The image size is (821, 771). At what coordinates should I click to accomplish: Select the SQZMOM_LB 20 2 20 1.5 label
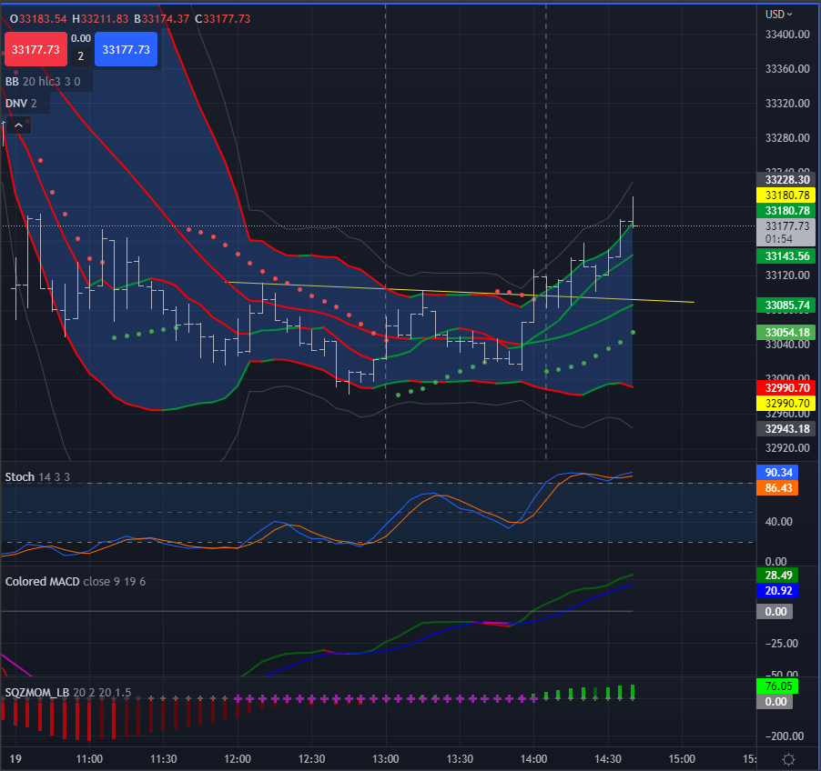[67, 692]
